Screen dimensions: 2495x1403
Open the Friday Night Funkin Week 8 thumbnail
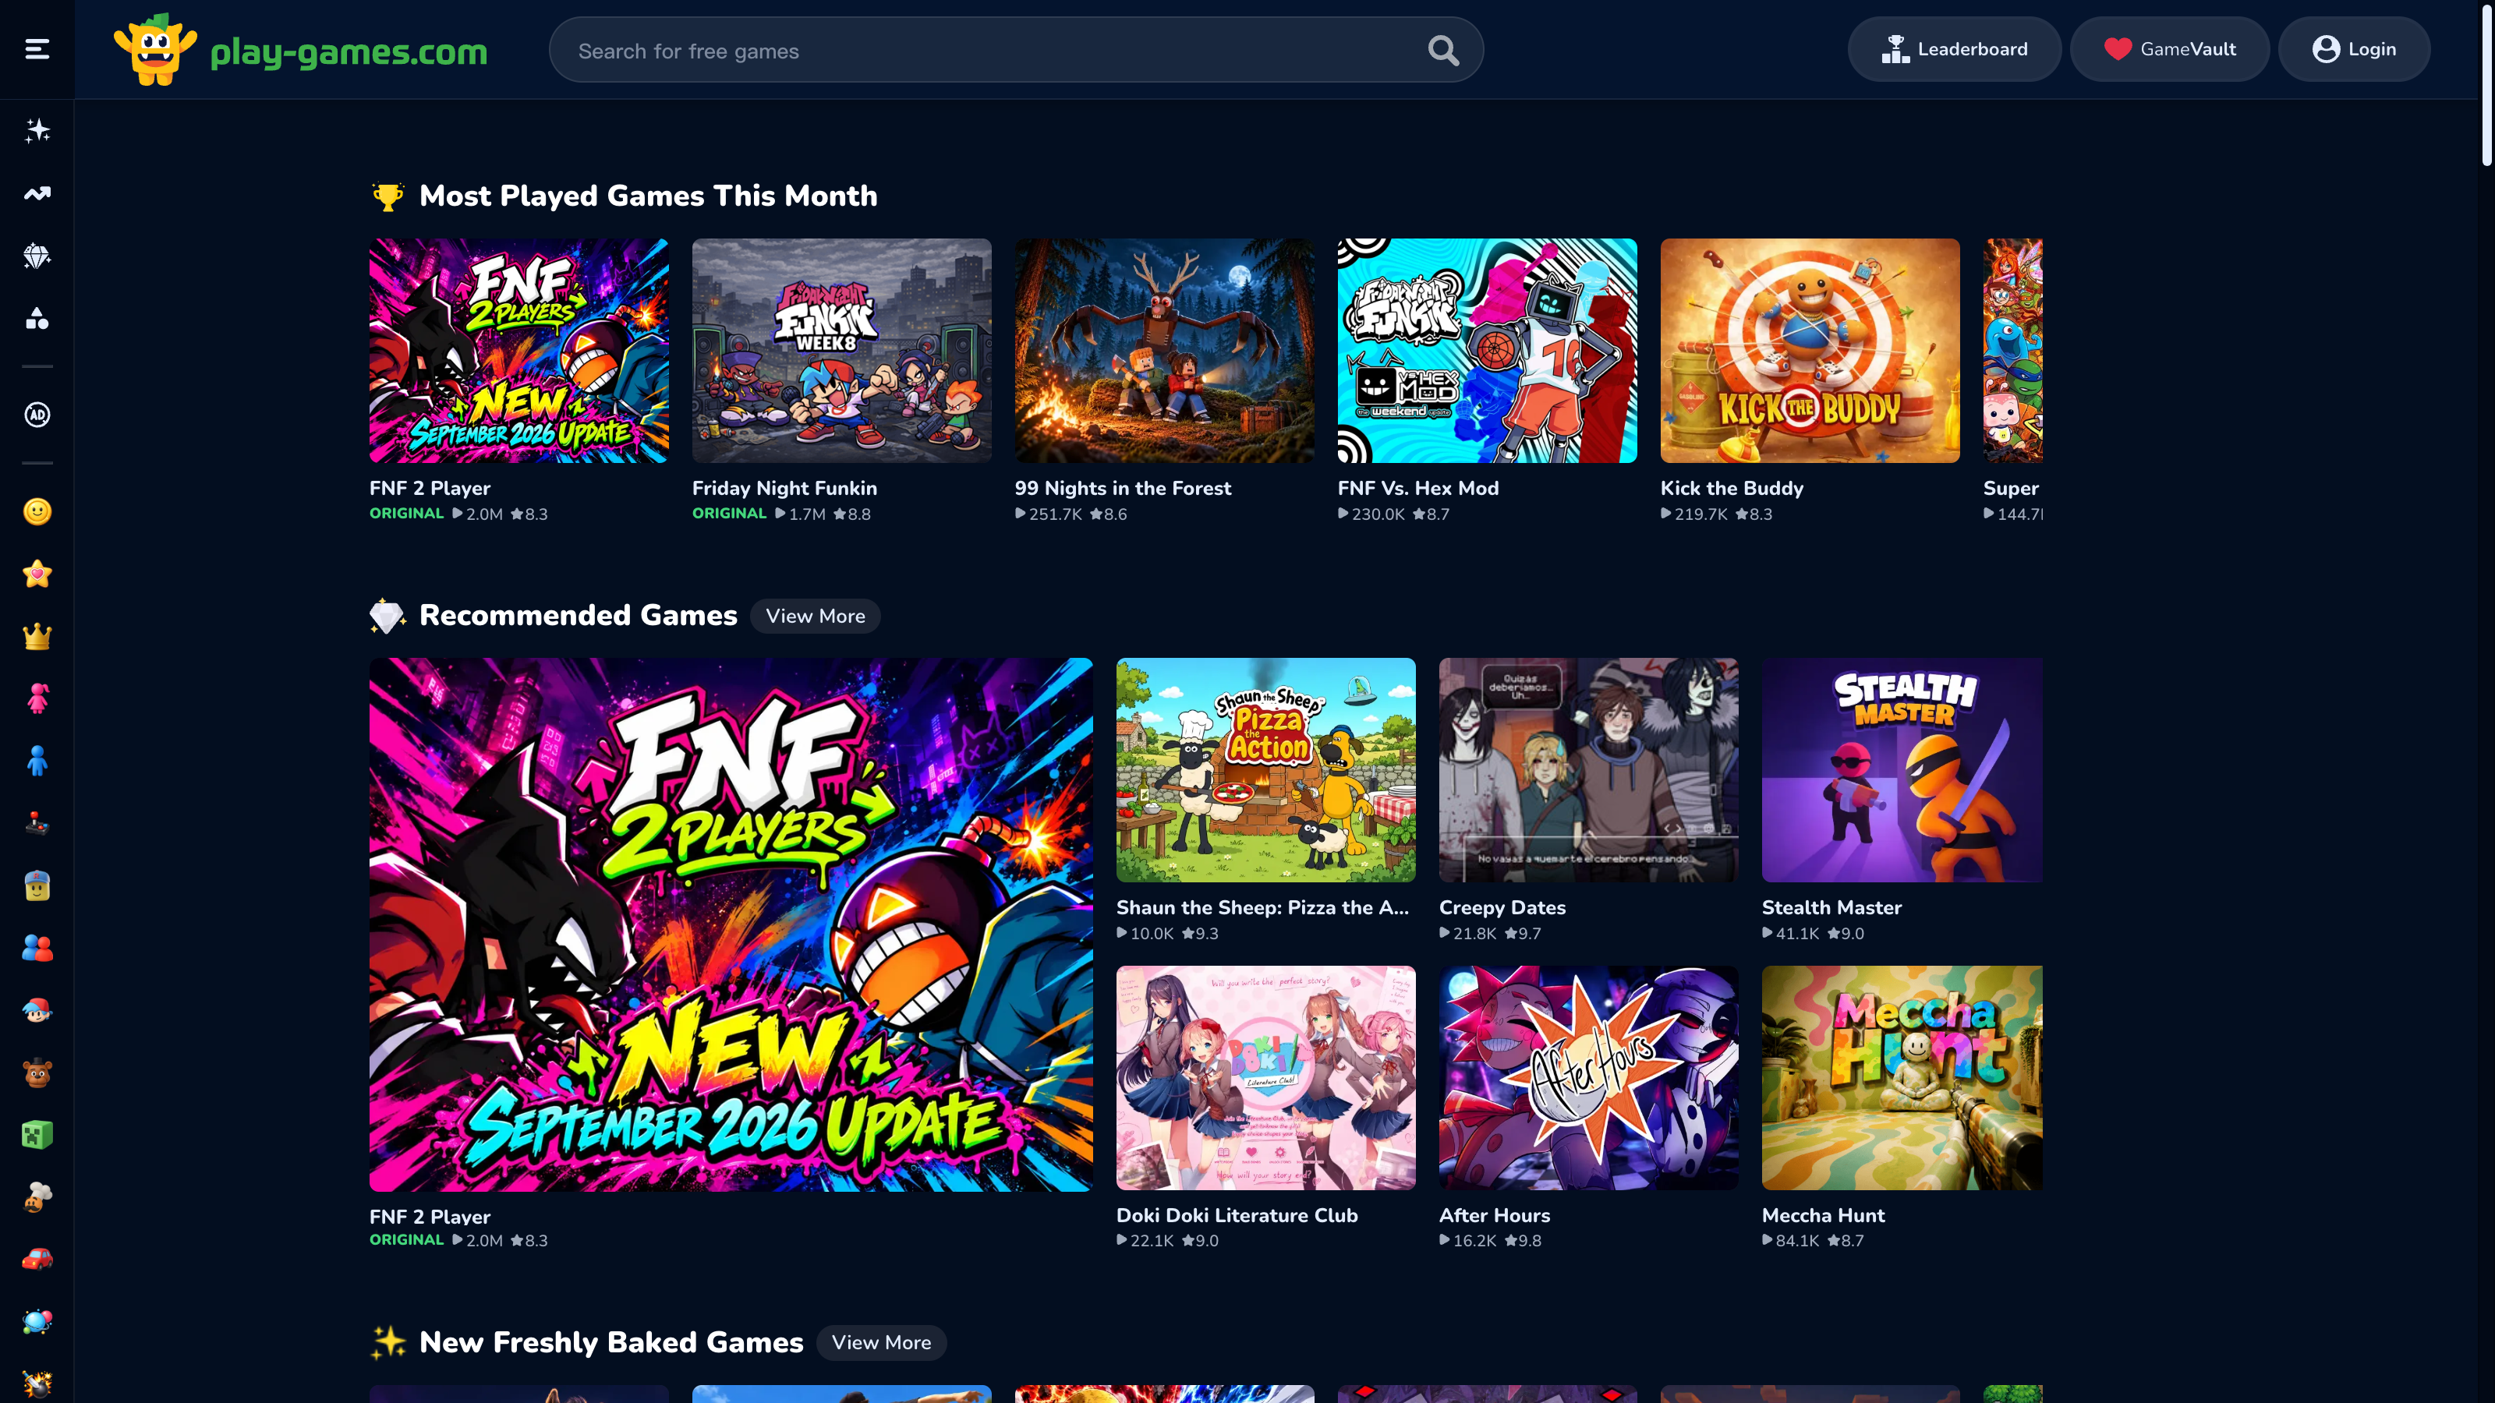pyautogui.click(x=842, y=351)
